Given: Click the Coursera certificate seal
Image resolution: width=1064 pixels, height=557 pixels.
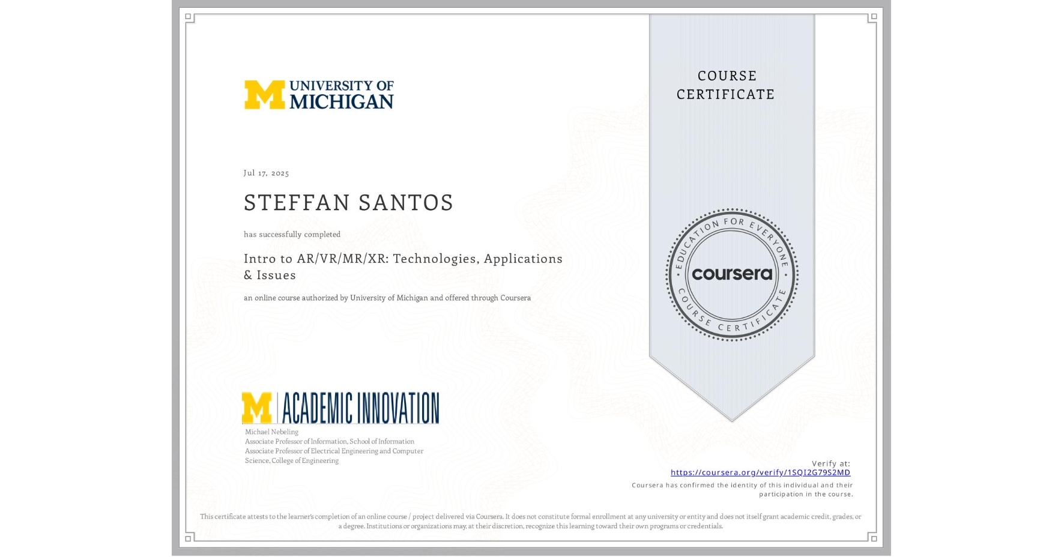Looking at the screenshot, I should tap(732, 274).
